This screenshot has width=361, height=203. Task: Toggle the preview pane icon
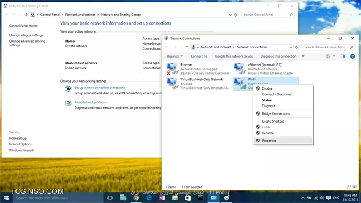pos(343,56)
